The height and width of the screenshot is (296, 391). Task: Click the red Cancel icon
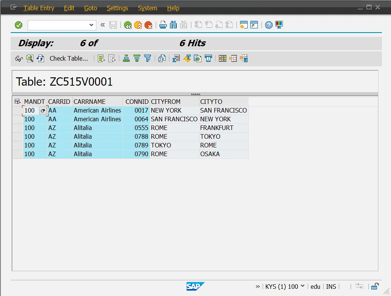[x=148, y=25]
